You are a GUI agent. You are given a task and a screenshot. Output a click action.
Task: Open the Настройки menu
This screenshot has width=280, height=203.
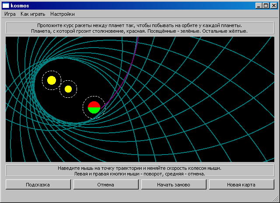click(63, 14)
